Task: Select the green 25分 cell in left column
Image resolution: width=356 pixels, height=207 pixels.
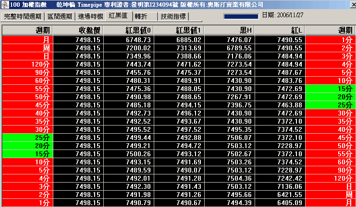Action: click(27, 138)
